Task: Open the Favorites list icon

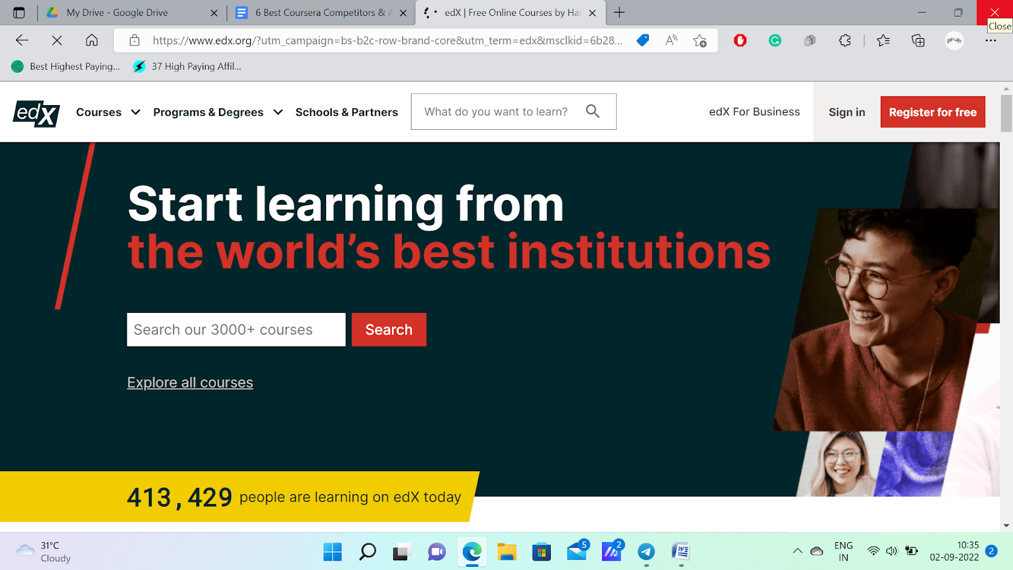Action: [x=883, y=41]
